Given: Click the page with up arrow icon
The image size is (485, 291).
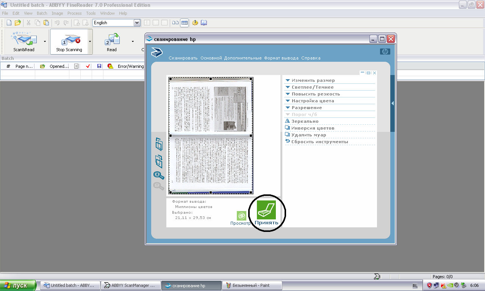Looking at the screenshot, I should tap(77, 23).
